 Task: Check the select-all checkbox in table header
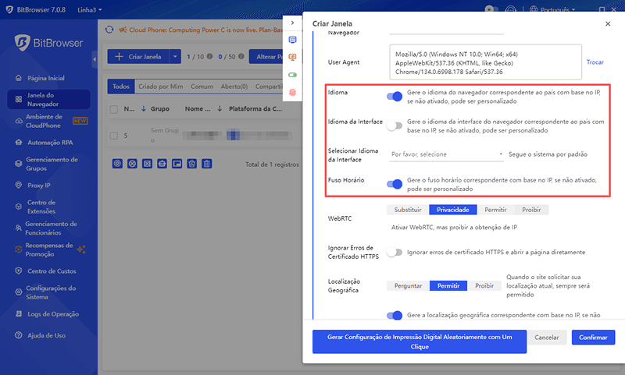click(113, 109)
